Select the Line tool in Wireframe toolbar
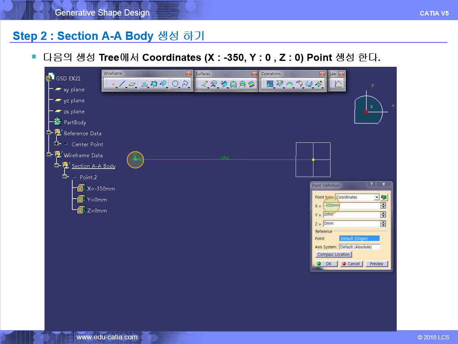 (x=122, y=84)
